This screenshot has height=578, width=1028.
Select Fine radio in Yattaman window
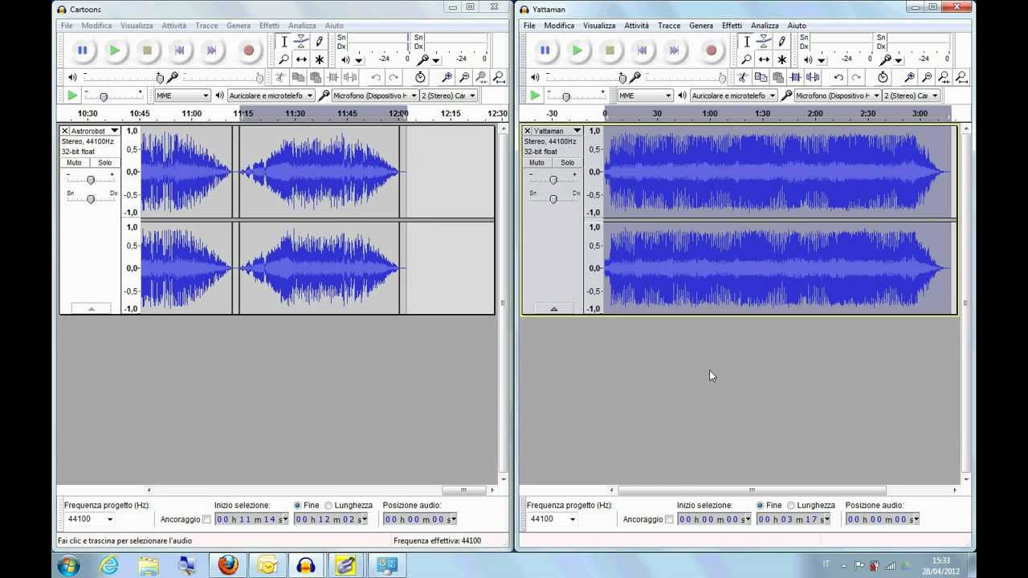(761, 506)
